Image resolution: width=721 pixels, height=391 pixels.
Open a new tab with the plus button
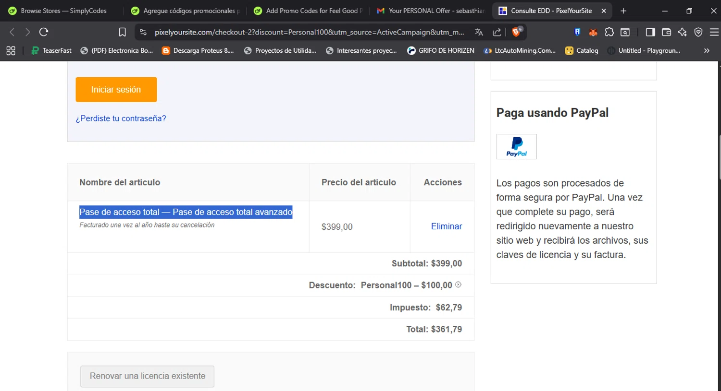[623, 11]
